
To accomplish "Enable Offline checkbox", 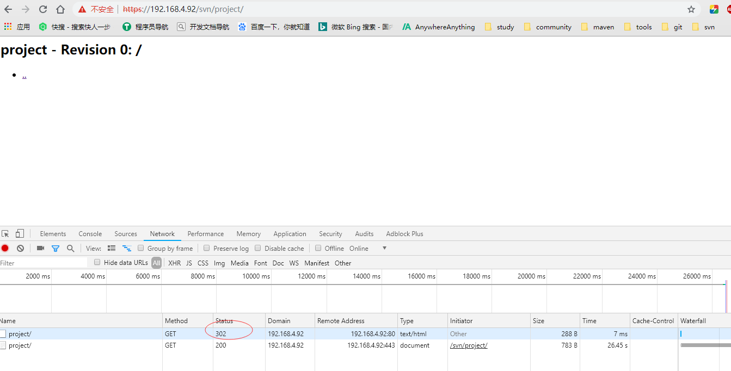I will click(x=318, y=248).
